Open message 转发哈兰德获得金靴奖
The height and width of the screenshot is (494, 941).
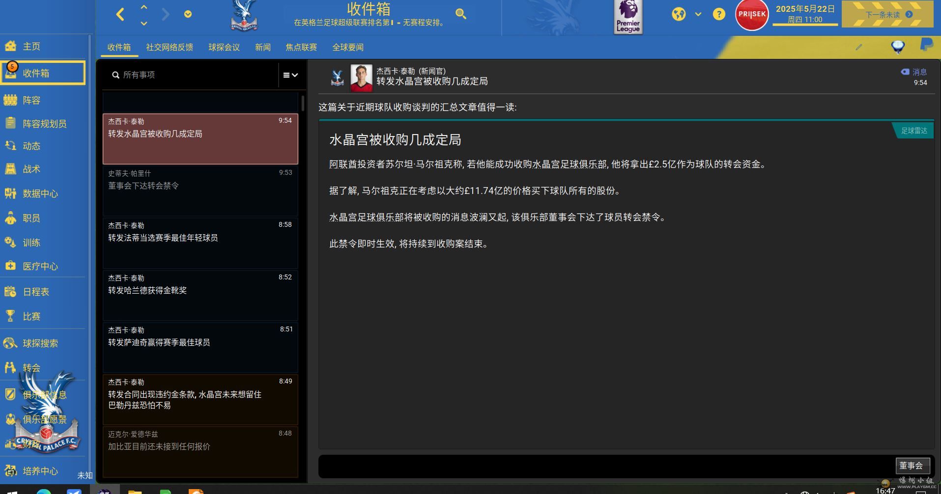click(200, 296)
